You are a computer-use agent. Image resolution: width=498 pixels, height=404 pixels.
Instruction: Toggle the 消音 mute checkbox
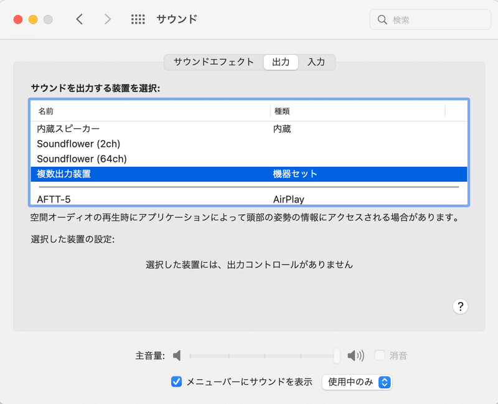pyautogui.click(x=380, y=355)
